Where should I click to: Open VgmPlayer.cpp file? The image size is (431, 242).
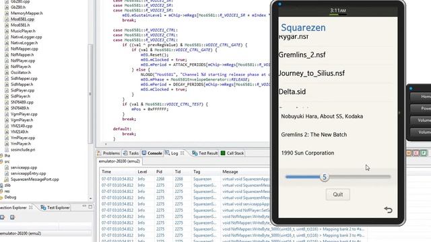[24, 114]
